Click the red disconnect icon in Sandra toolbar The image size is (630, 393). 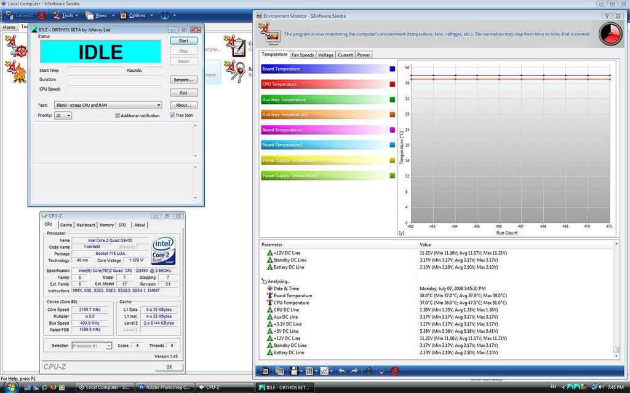point(42,15)
